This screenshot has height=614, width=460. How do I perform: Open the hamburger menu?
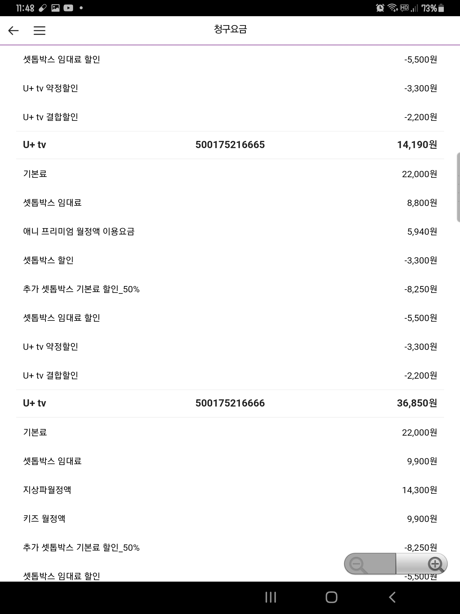coord(39,30)
